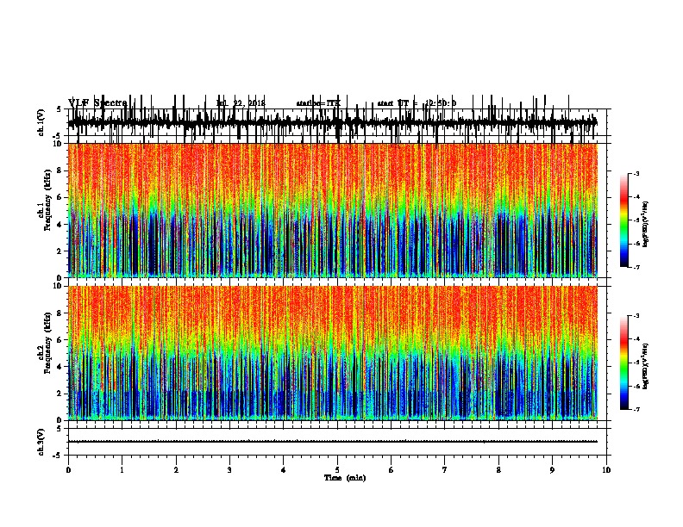Click the 'ch.1(V)' waveform axis label

(x=41, y=122)
